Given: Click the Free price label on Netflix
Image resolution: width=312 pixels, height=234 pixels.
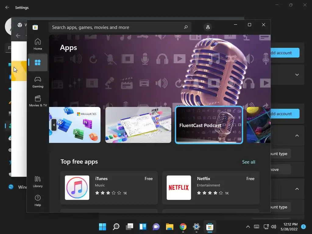Looking at the screenshot, I should (x=250, y=179).
